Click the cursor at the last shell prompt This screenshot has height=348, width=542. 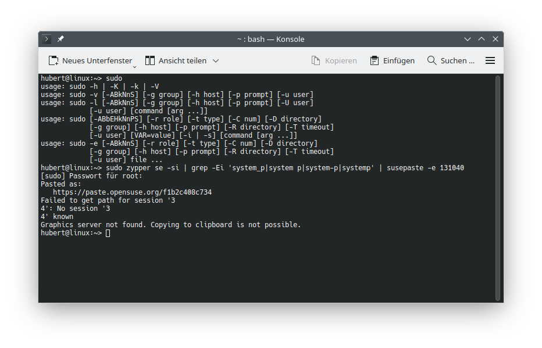point(108,232)
